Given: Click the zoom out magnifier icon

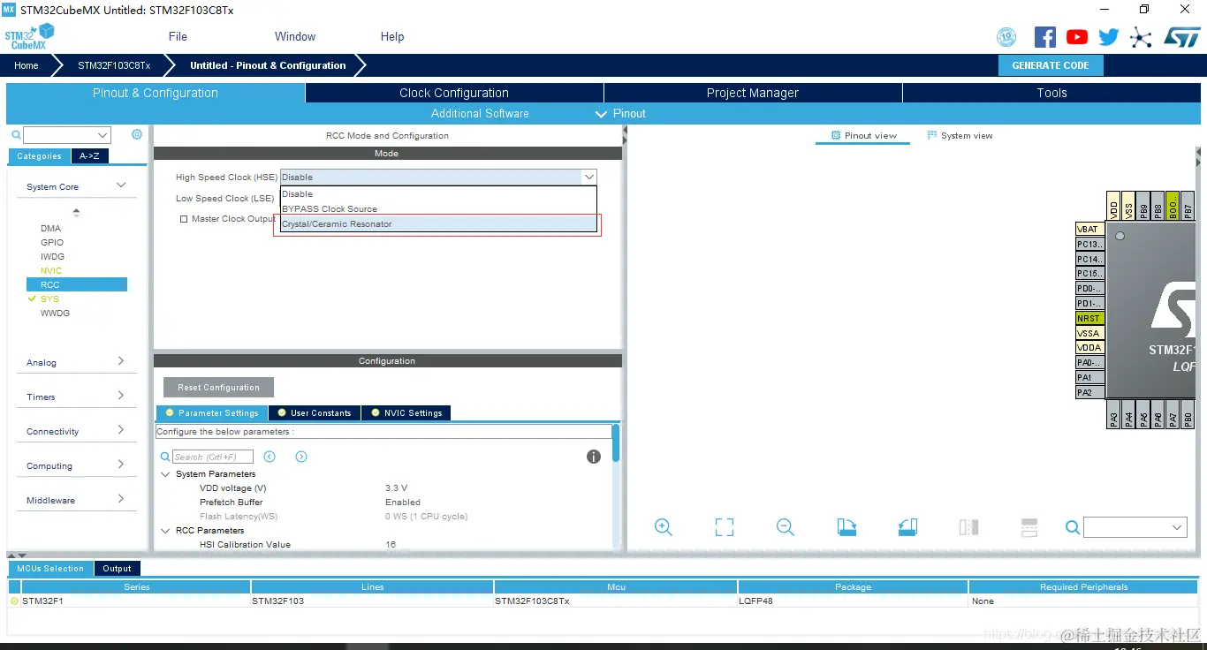Looking at the screenshot, I should [x=786, y=527].
